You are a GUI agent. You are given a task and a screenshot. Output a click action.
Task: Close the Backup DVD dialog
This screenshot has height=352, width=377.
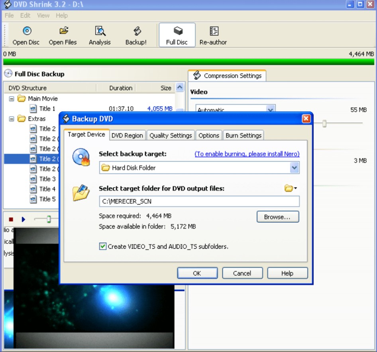306,119
